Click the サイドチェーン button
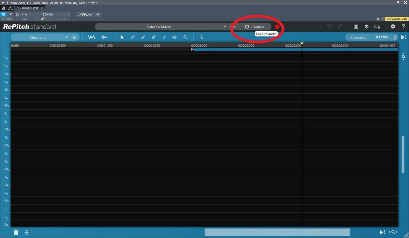 point(85,14)
